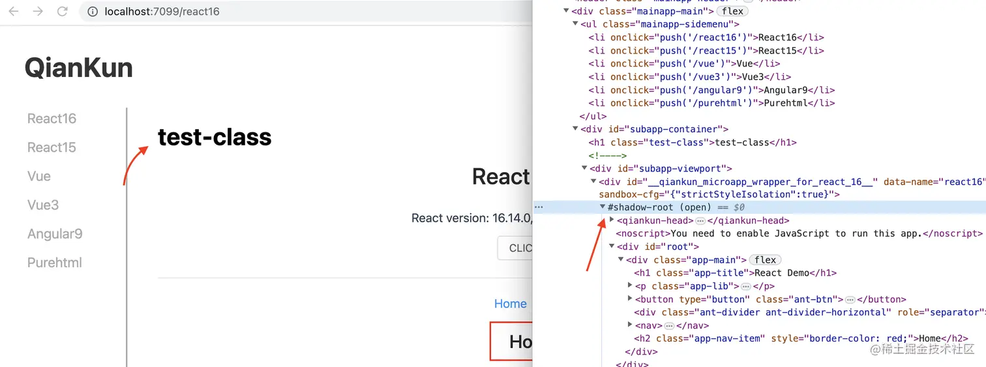Collapse the app-main div node

[621, 259]
